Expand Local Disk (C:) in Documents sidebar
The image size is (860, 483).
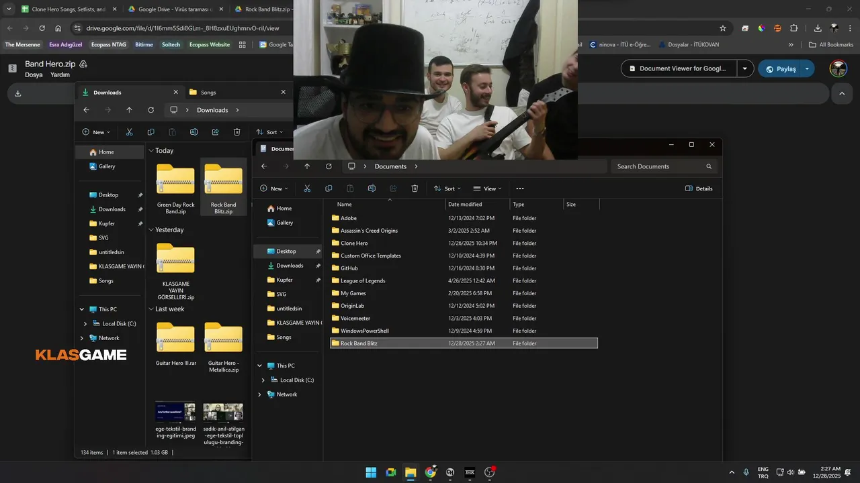[263, 380]
